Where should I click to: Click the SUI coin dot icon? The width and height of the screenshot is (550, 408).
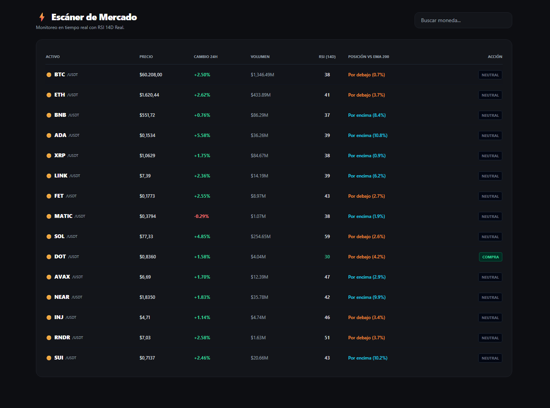(x=49, y=358)
